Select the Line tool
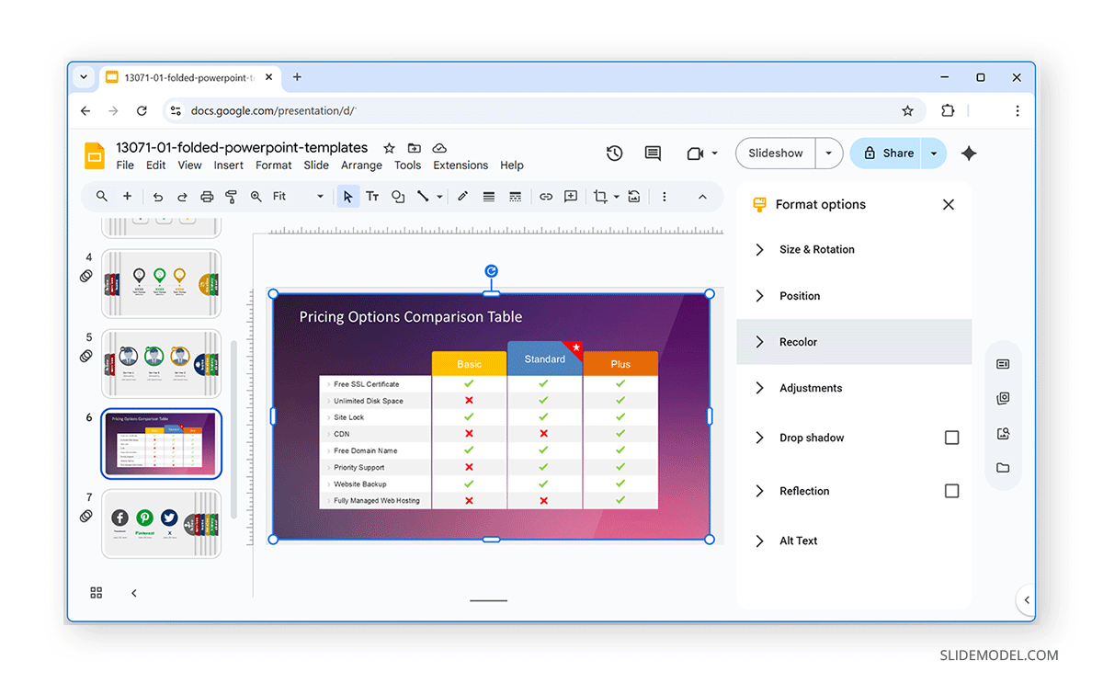The height and width of the screenshot is (683, 1103). [x=424, y=196]
